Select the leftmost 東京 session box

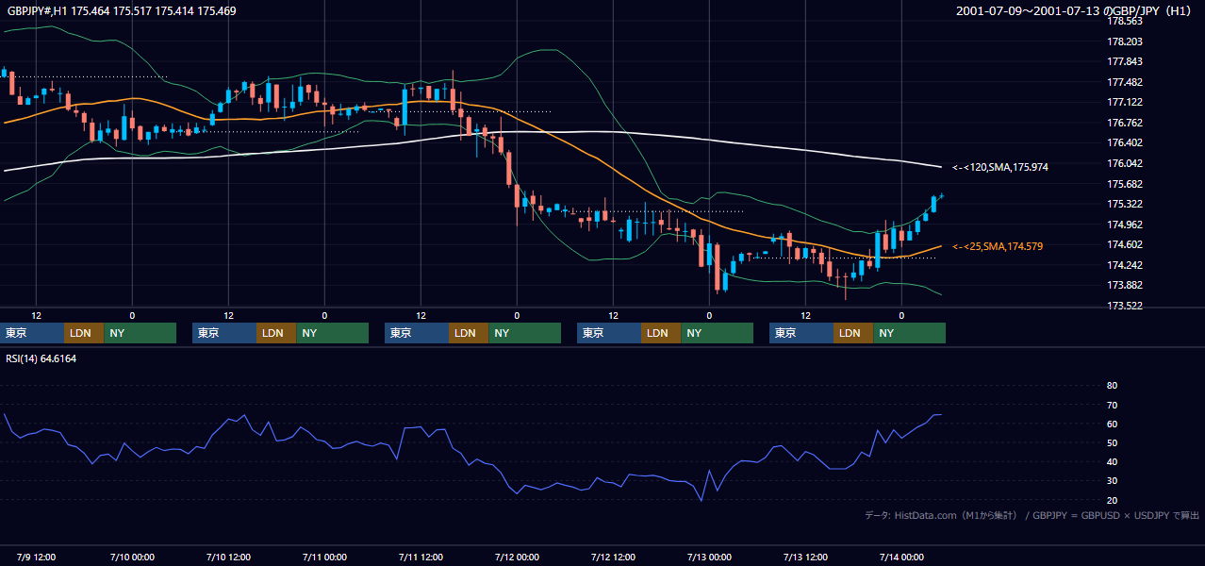coord(32,333)
